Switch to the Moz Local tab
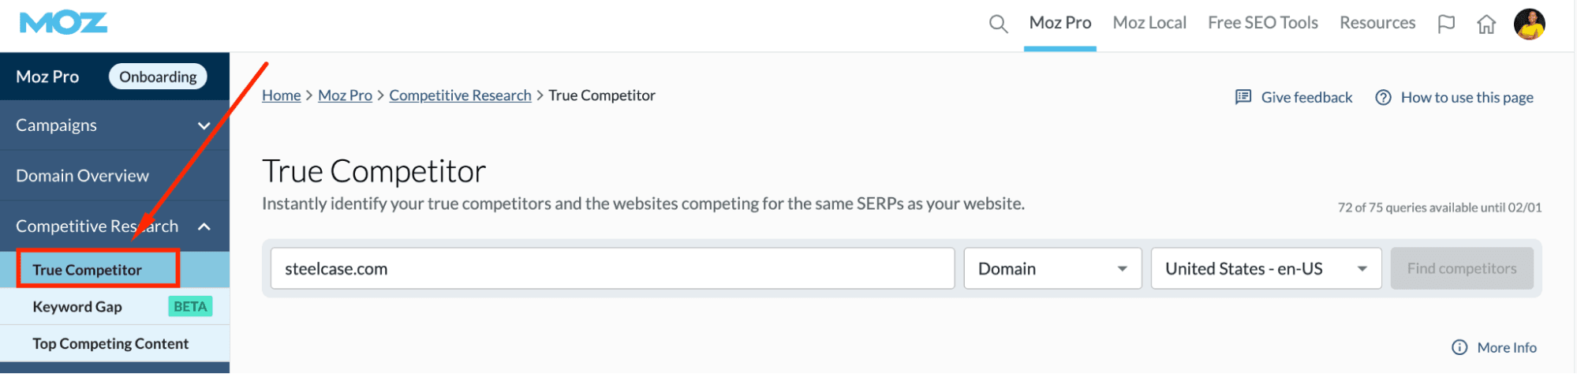 [x=1149, y=23]
